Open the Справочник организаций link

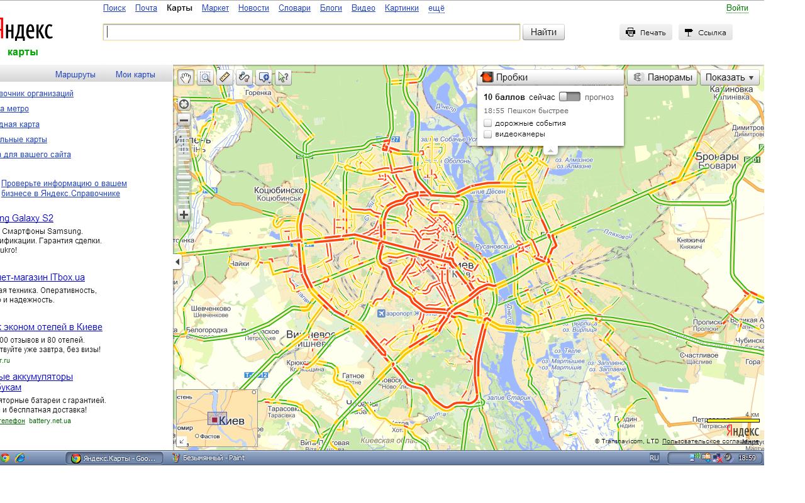point(36,94)
